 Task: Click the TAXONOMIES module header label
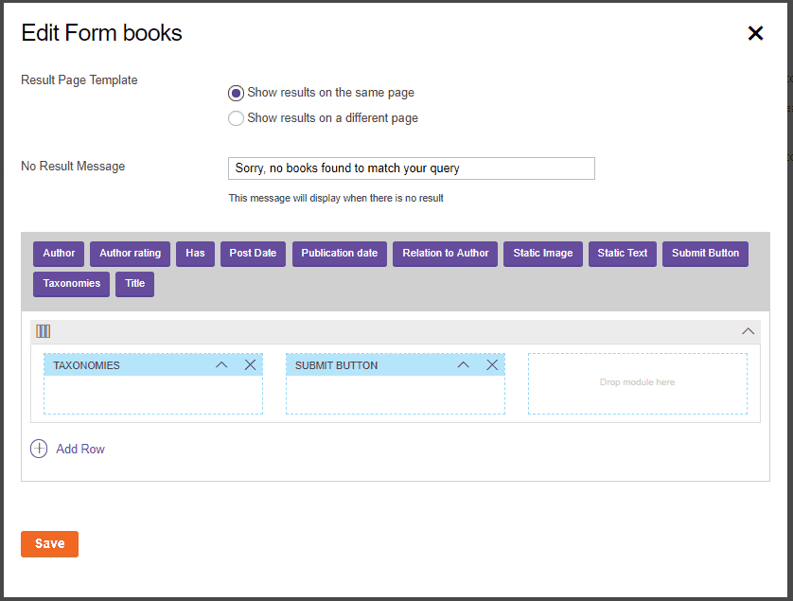tap(86, 365)
